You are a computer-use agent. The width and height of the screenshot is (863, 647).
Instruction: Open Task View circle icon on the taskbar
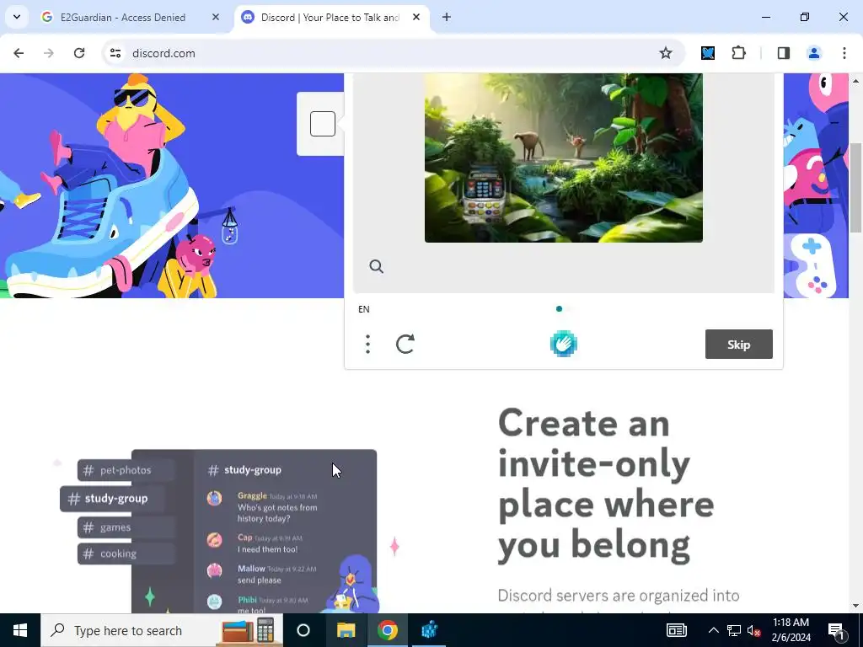tap(303, 630)
